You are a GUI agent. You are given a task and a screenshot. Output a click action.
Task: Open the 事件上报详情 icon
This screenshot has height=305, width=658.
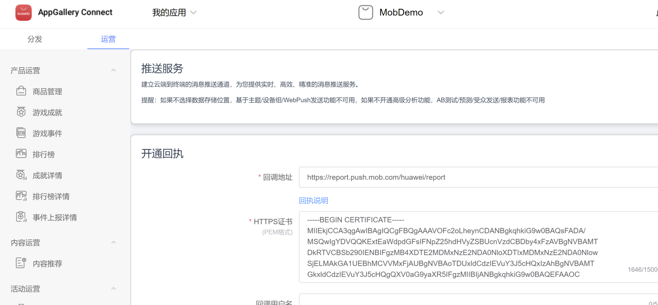tap(21, 217)
